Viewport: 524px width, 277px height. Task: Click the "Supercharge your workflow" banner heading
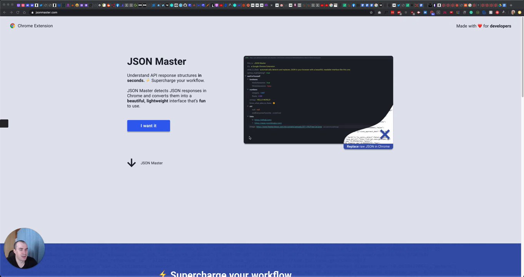(x=231, y=274)
